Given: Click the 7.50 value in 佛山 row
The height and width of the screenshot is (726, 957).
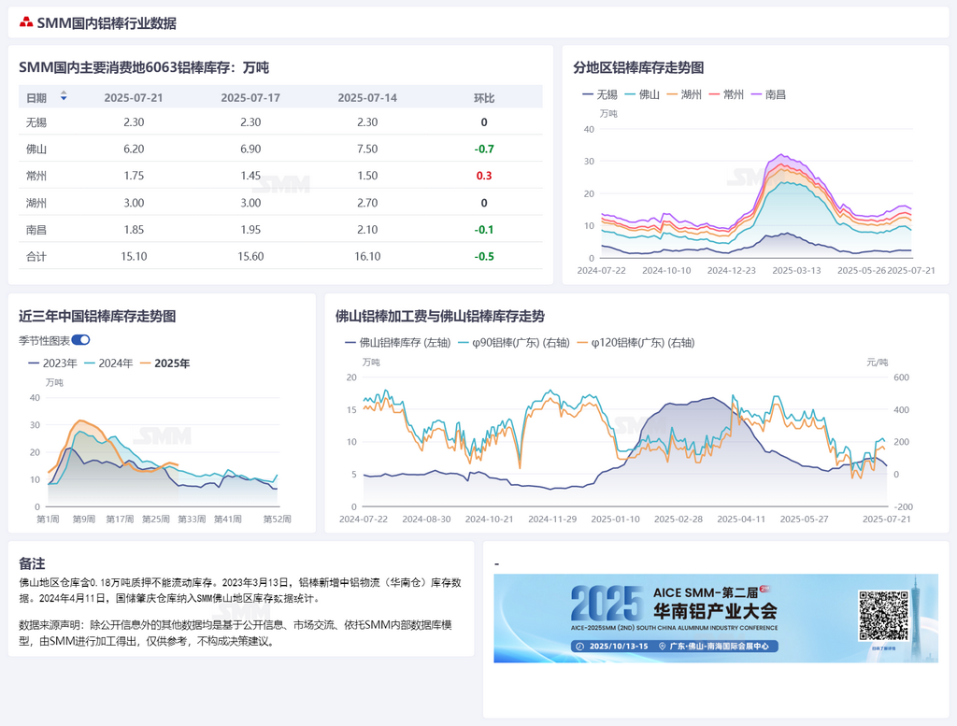Looking at the screenshot, I should click(367, 149).
